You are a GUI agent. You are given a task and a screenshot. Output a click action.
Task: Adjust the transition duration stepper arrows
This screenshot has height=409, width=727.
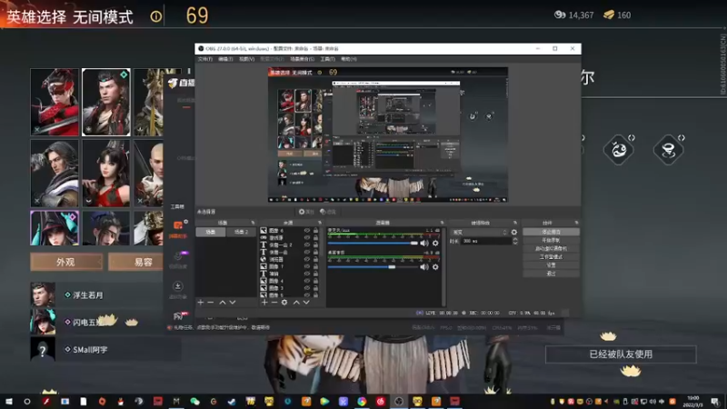(x=514, y=241)
